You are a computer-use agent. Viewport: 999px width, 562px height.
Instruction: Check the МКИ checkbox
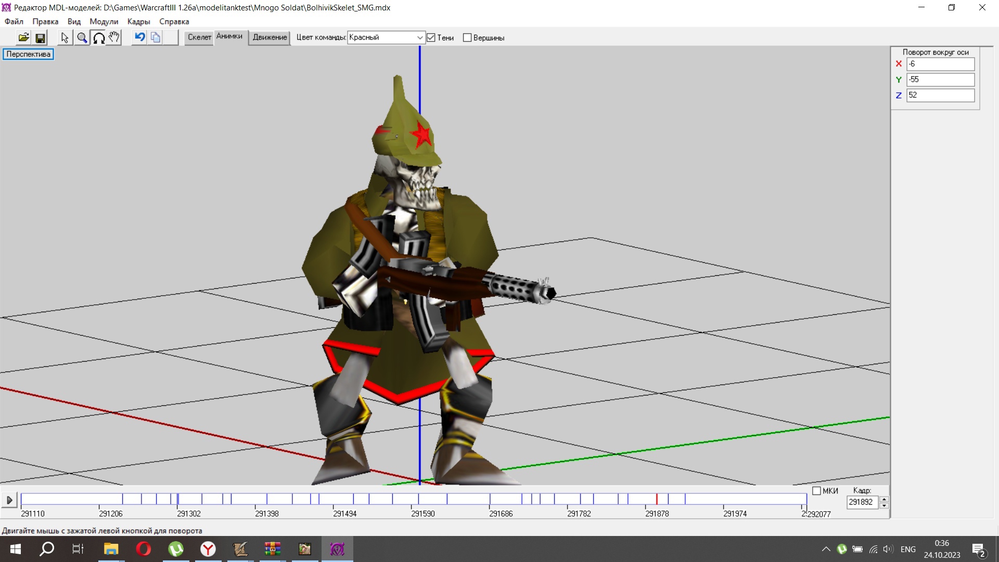click(x=816, y=491)
